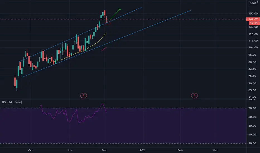Click the RSI 70.00 scale label

[252, 108]
